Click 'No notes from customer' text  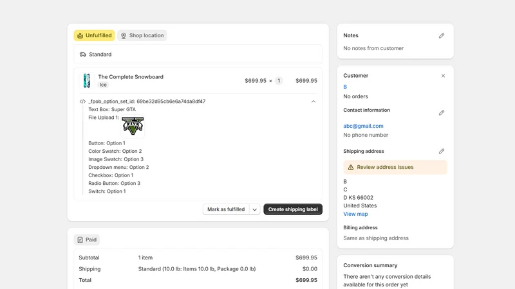pyautogui.click(x=373, y=48)
